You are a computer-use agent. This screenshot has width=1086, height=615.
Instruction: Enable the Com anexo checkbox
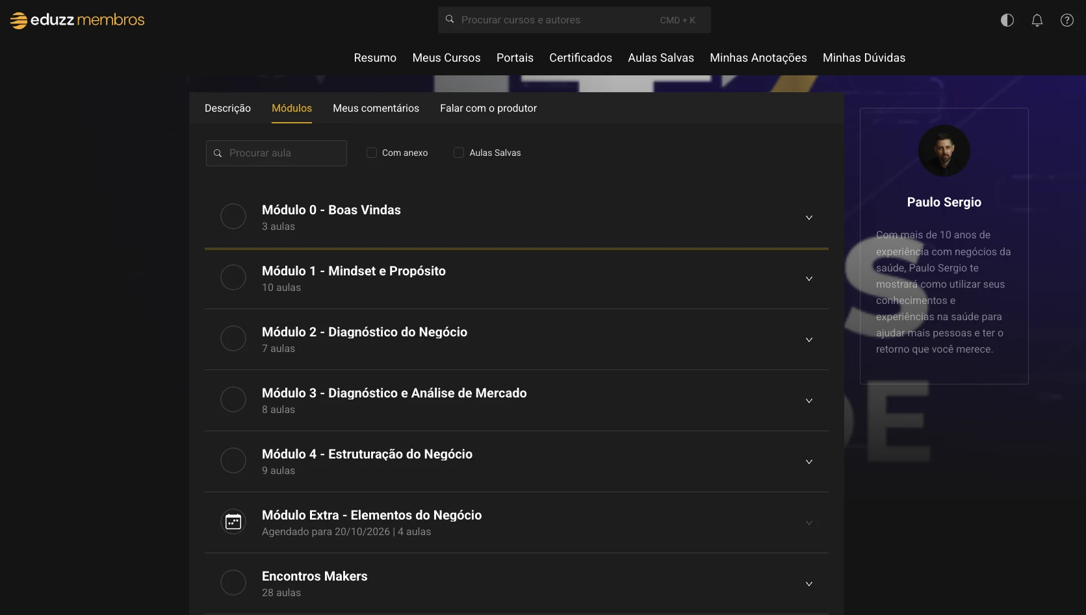point(372,153)
